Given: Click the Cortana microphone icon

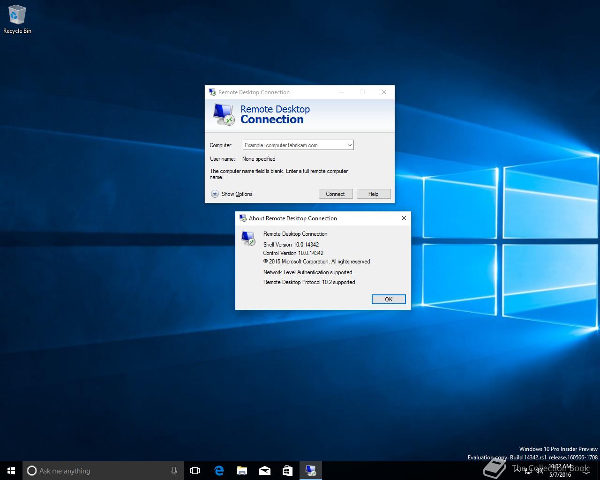Looking at the screenshot, I should click(174, 471).
